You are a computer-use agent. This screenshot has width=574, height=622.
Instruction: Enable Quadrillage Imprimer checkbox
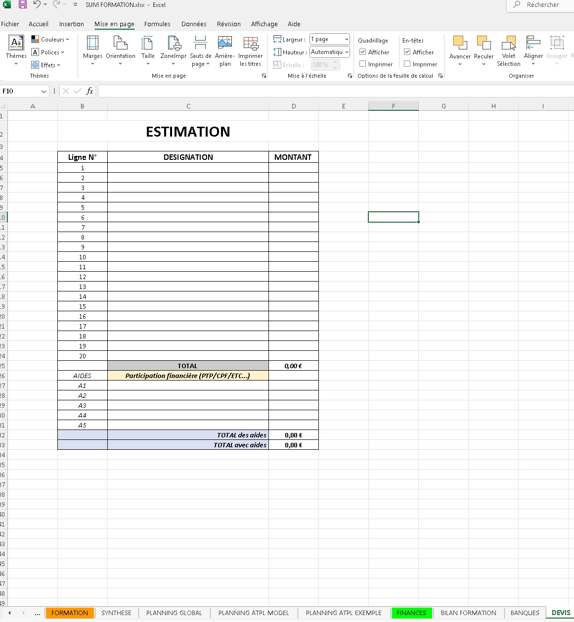[x=363, y=64]
